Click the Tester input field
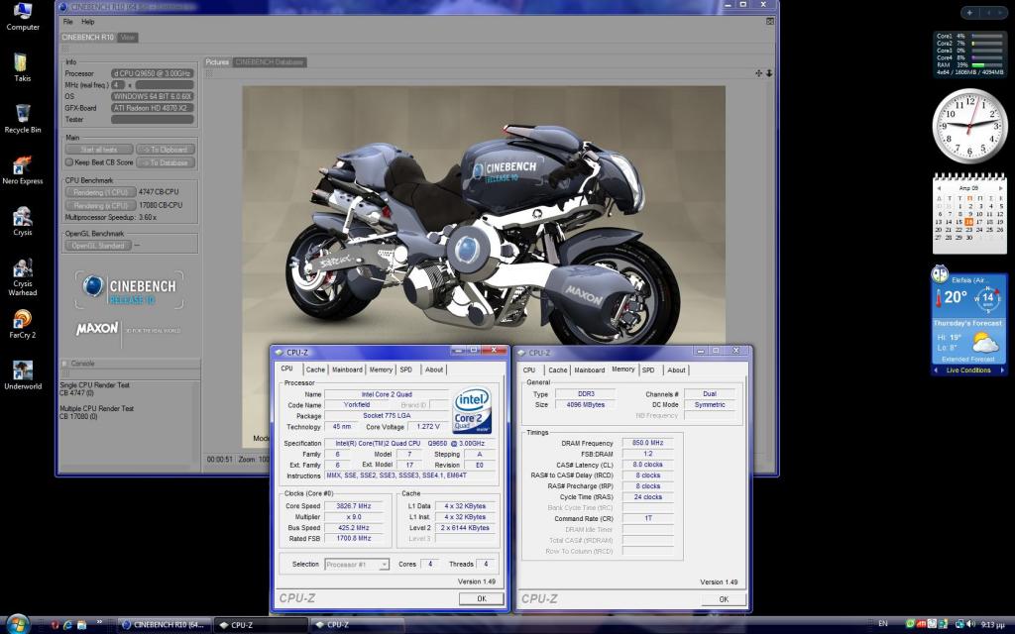Screen dimensions: 1015x634 (x=152, y=119)
